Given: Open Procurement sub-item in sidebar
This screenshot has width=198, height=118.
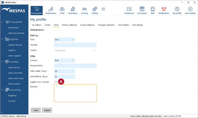Looking at the screenshot, I should [13, 28].
